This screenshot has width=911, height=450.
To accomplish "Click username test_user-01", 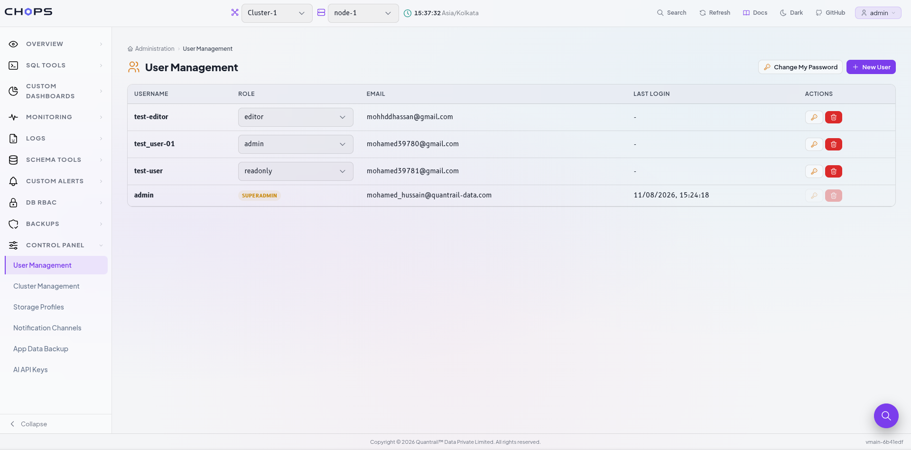I will (155, 144).
